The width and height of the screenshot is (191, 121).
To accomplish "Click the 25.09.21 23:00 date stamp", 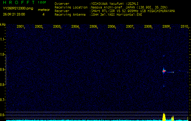I will click(14, 14).
